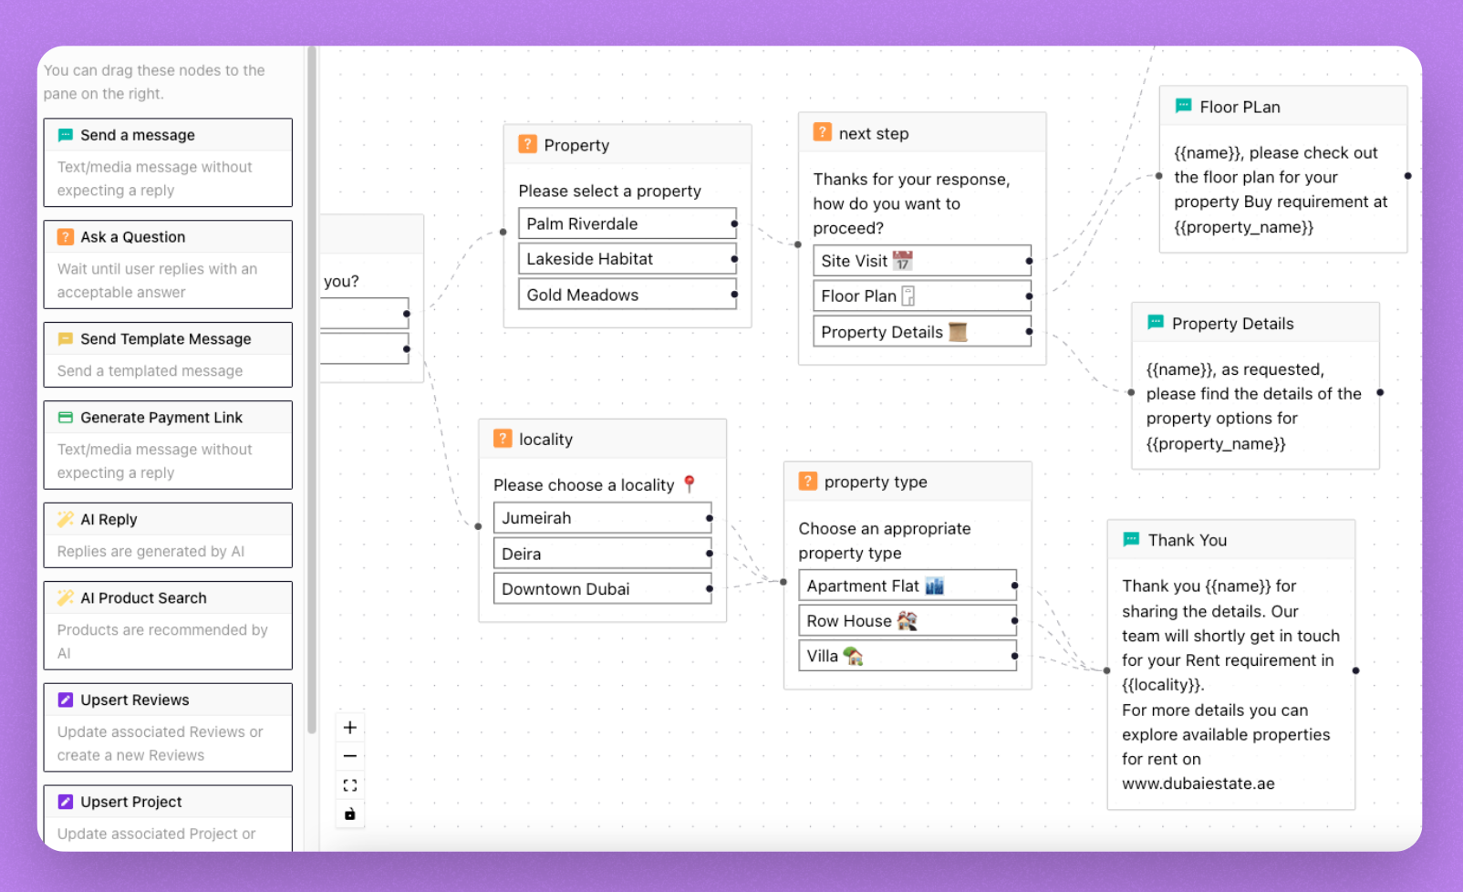
Task: Click 'Choose an appropriate property type' text
Action: [885, 541]
